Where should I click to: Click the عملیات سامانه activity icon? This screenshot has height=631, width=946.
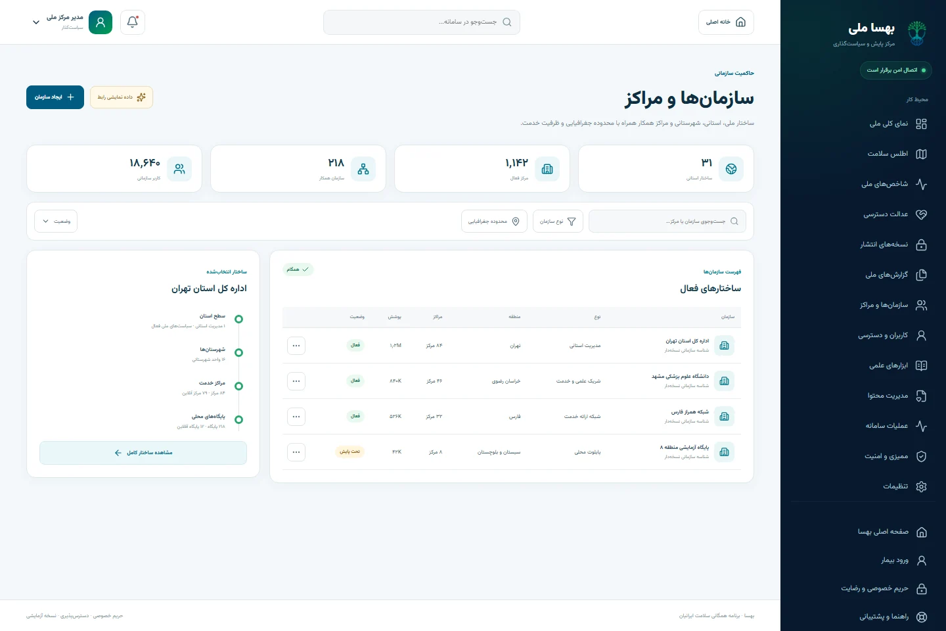[922, 426]
